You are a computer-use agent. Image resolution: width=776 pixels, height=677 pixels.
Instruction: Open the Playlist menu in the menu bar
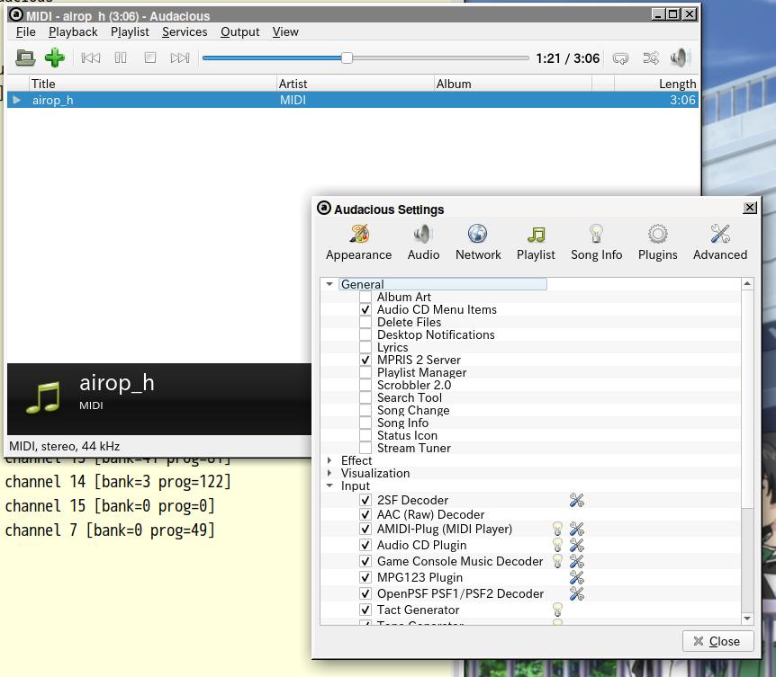click(x=130, y=31)
